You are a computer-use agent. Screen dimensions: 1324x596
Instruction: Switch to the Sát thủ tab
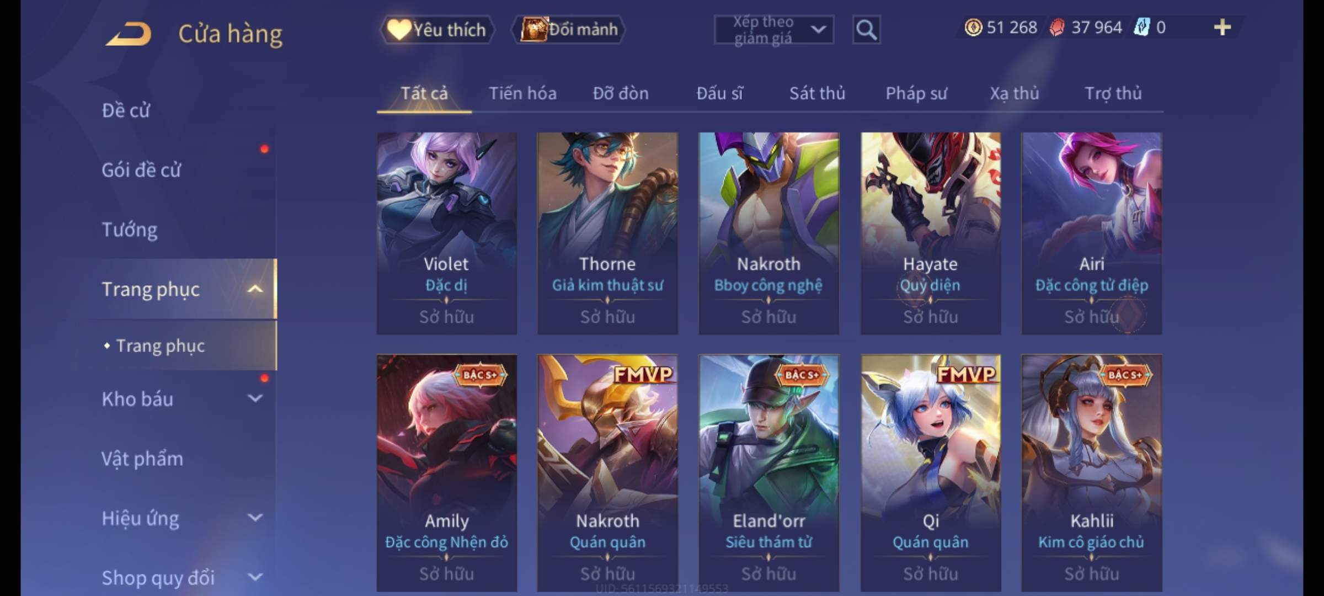click(817, 93)
